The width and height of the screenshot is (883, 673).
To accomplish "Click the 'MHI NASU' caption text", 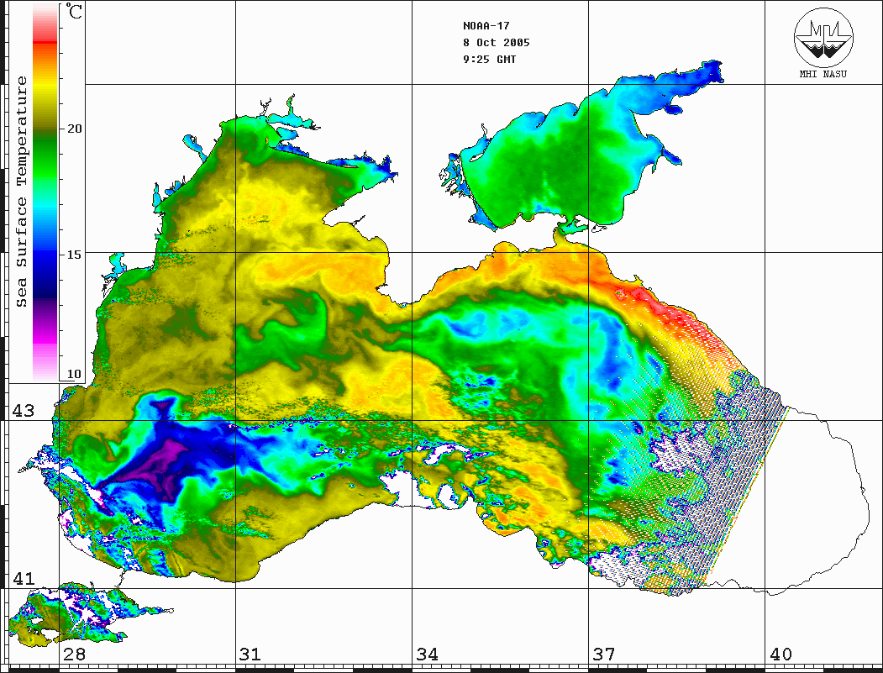I will (823, 74).
